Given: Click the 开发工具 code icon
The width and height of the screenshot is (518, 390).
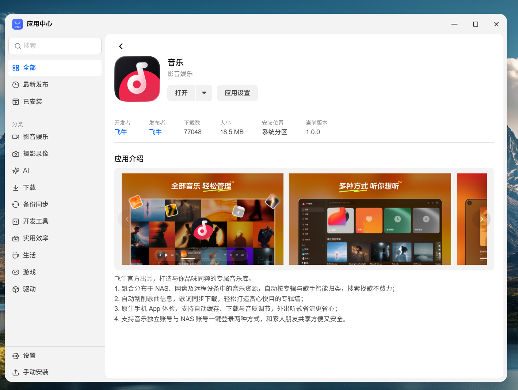Looking at the screenshot, I should click(16, 221).
